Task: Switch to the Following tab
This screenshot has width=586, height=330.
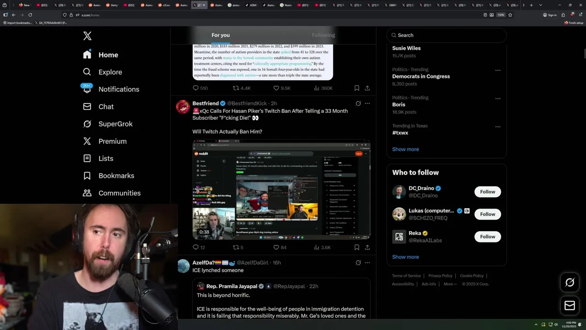Action: point(324,35)
